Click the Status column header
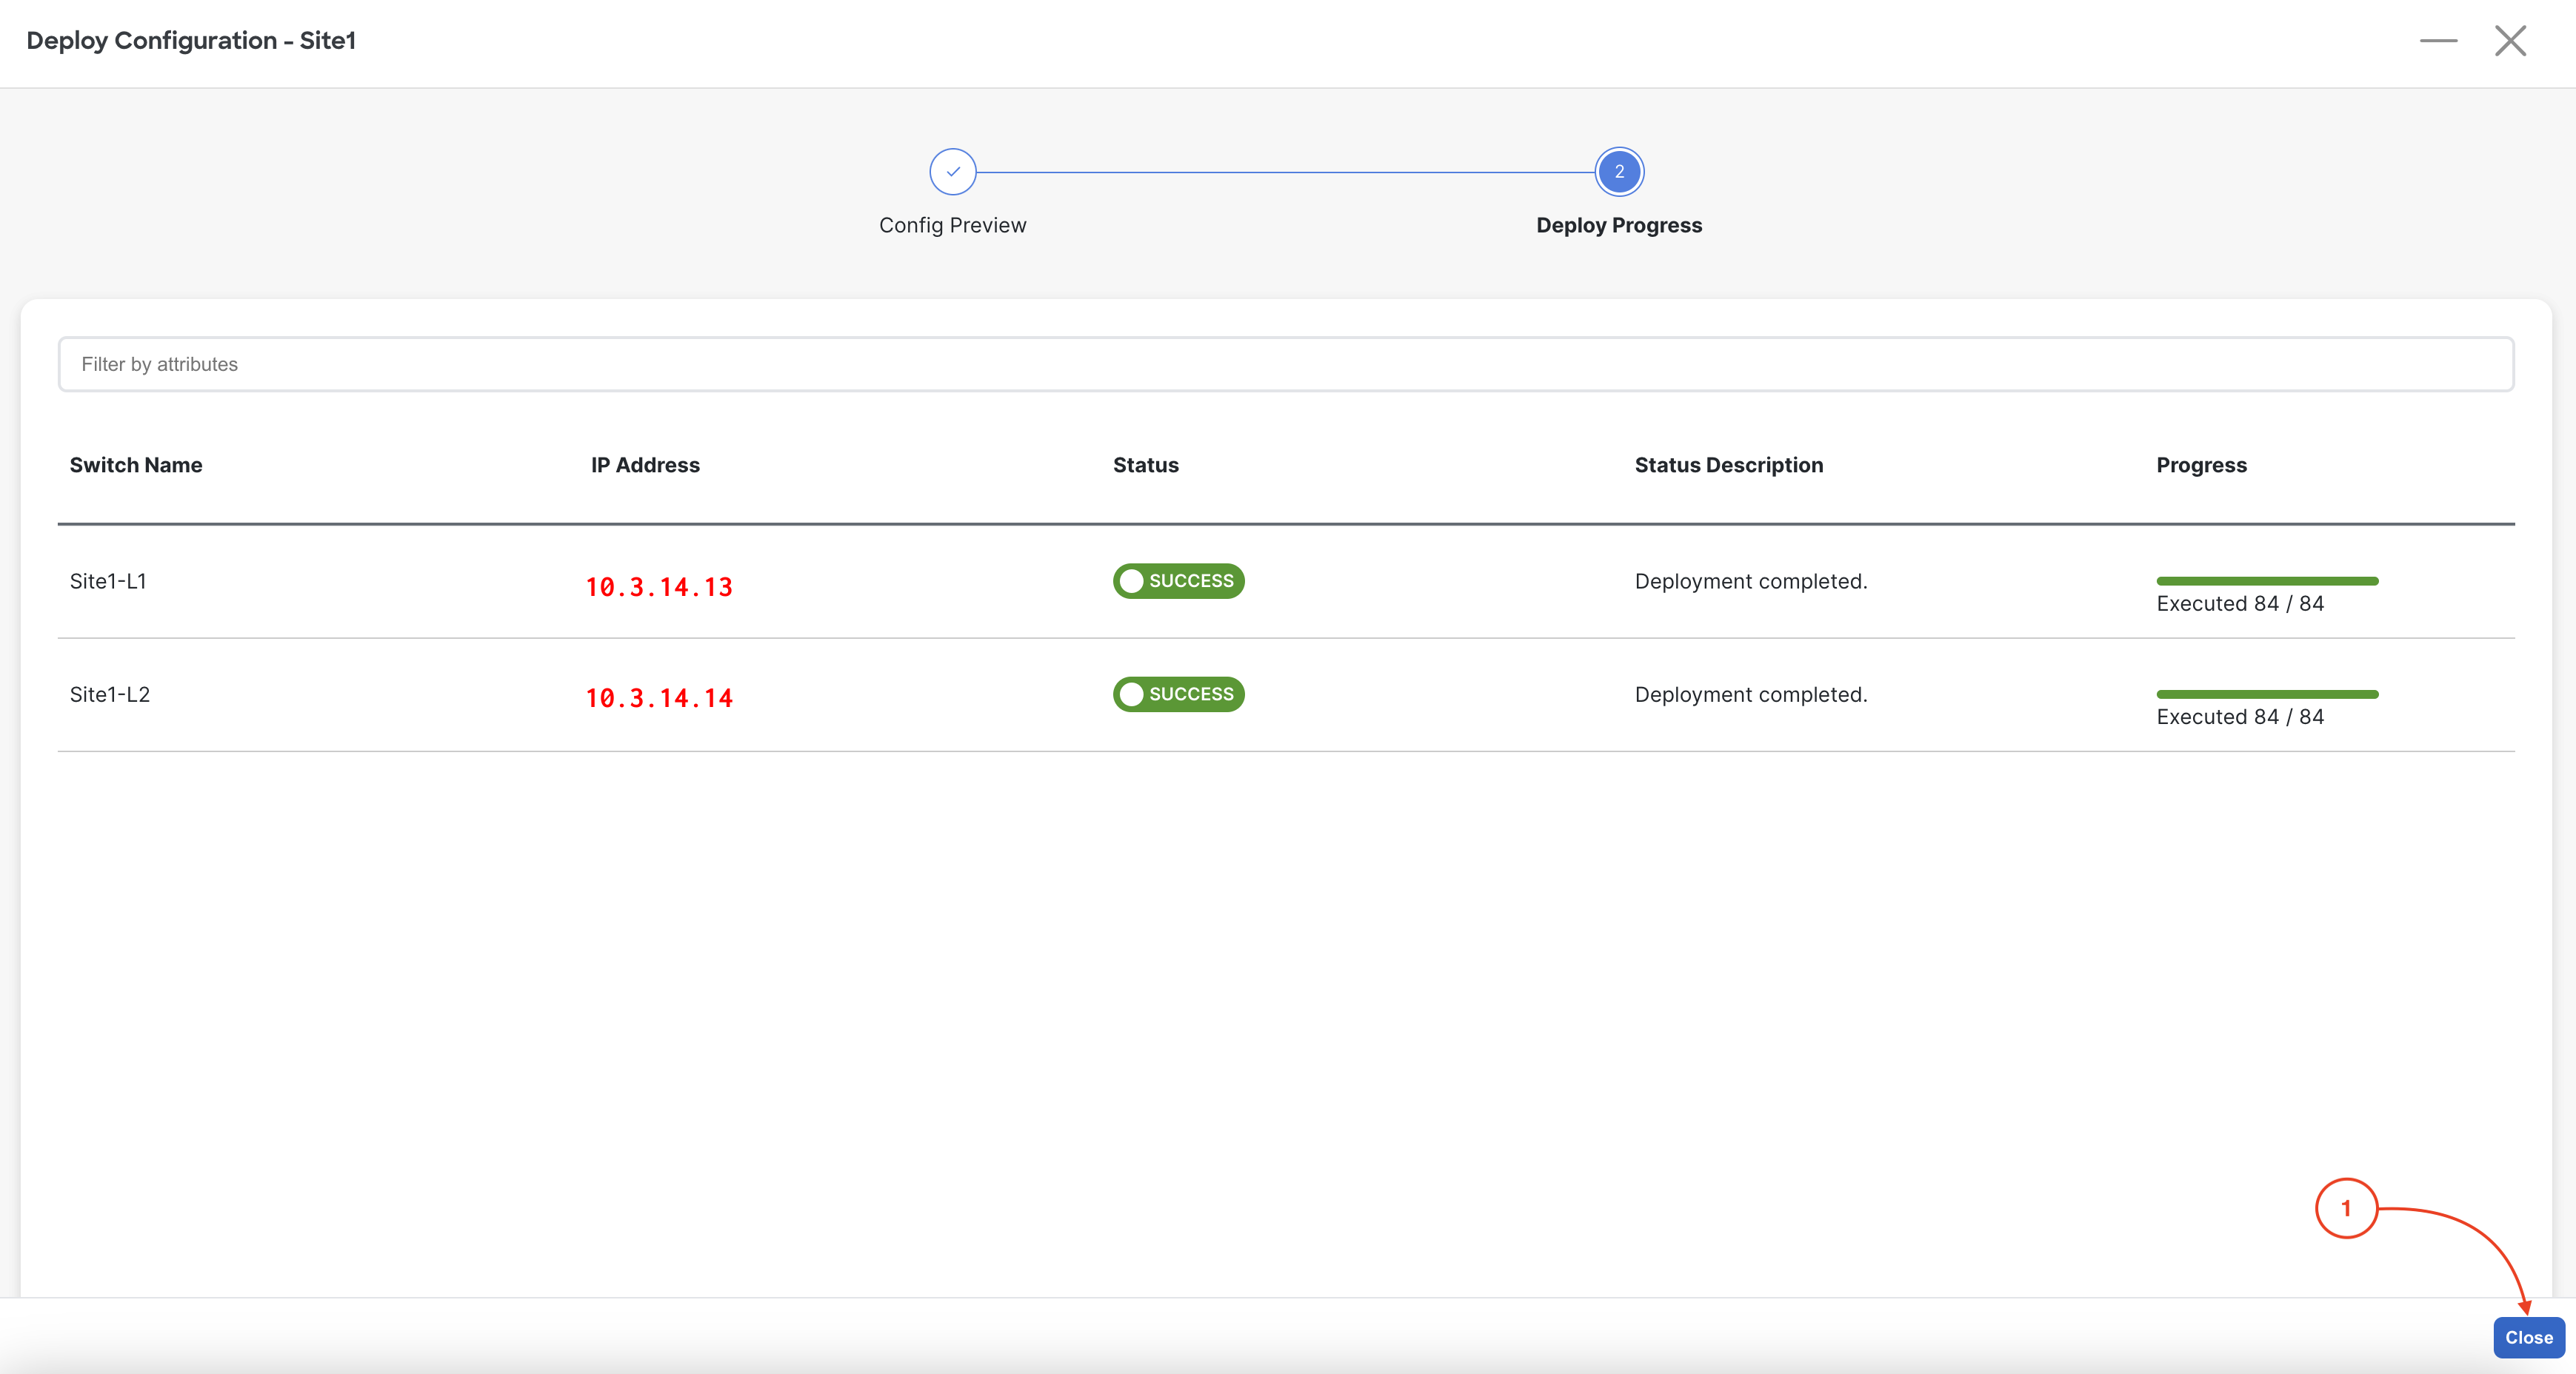 point(1145,465)
